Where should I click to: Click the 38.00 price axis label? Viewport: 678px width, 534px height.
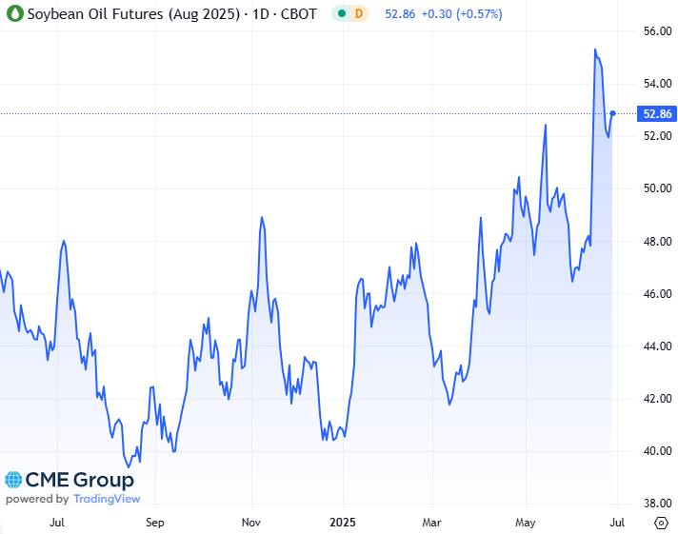click(x=658, y=504)
